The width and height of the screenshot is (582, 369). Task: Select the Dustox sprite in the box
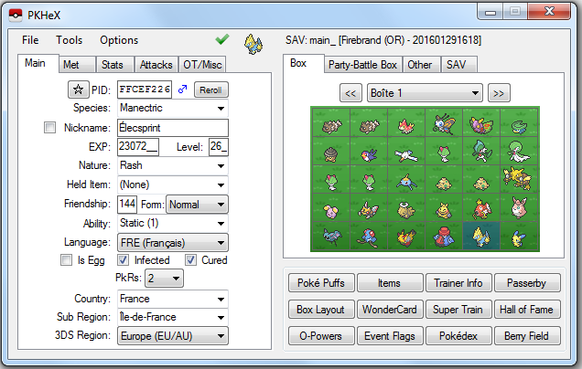coord(481,125)
